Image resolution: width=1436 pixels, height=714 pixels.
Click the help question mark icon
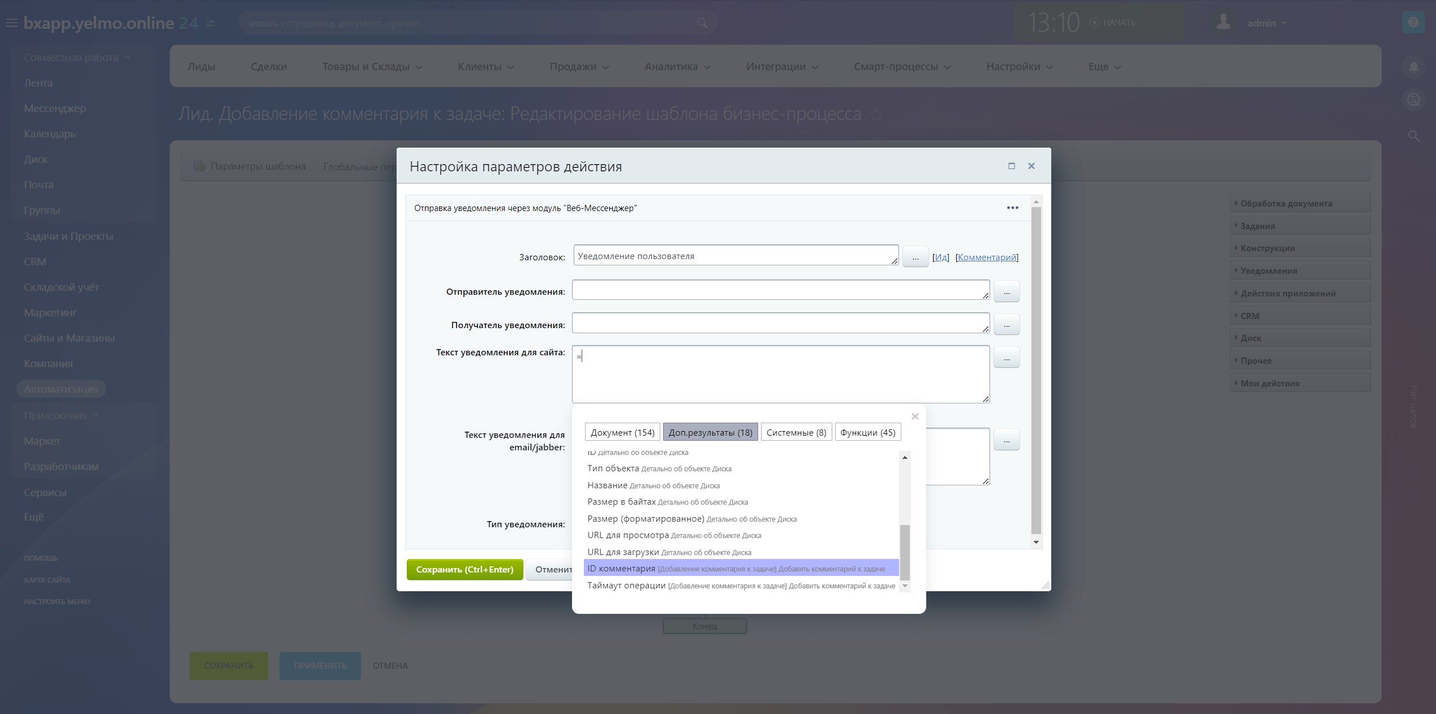[x=1413, y=23]
